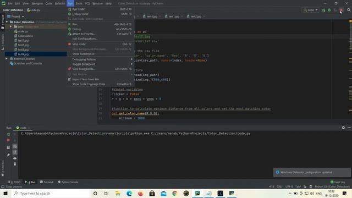Open Search Everywhere magnifier icon
The image size is (352, 198).
point(349,10)
